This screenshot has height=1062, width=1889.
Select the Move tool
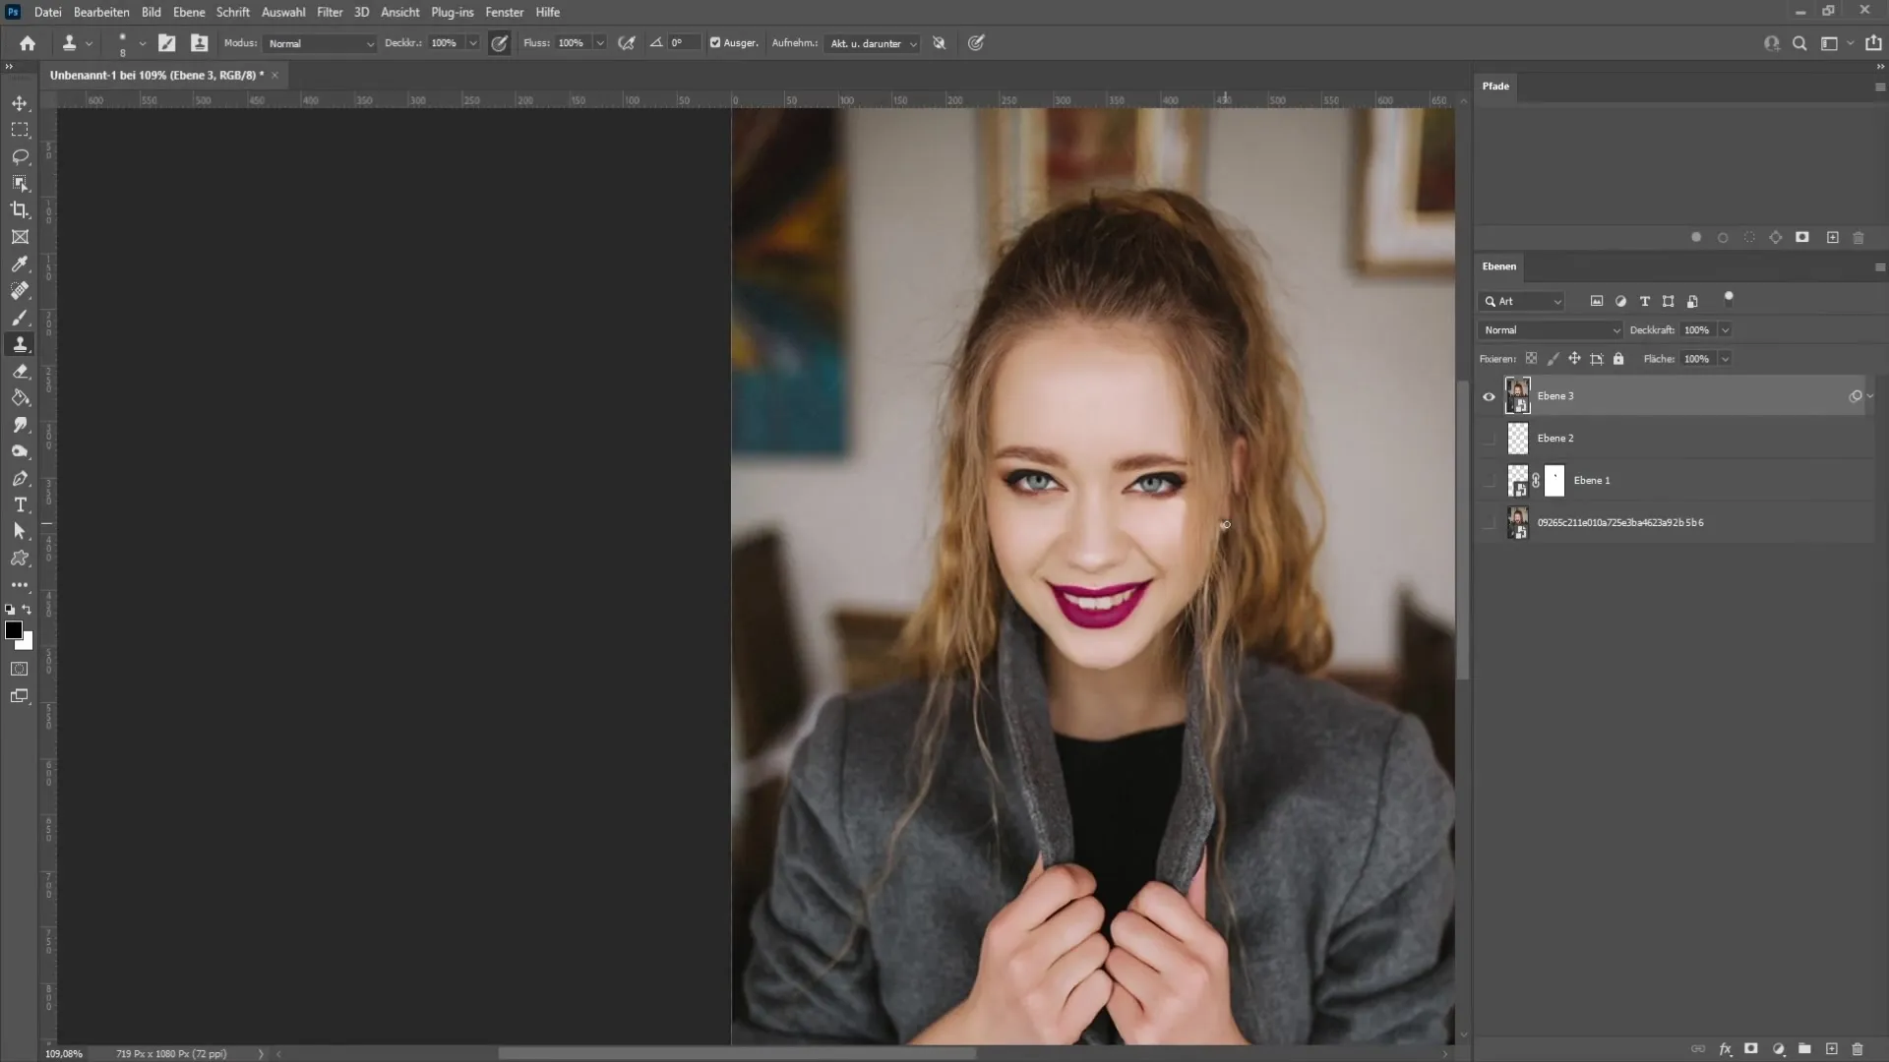pyautogui.click(x=20, y=102)
